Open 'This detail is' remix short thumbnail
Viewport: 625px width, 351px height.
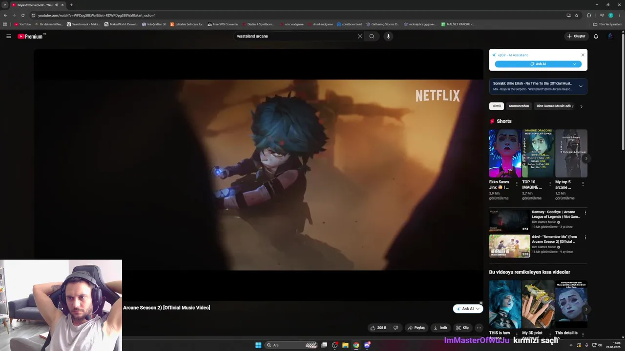(571, 304)
